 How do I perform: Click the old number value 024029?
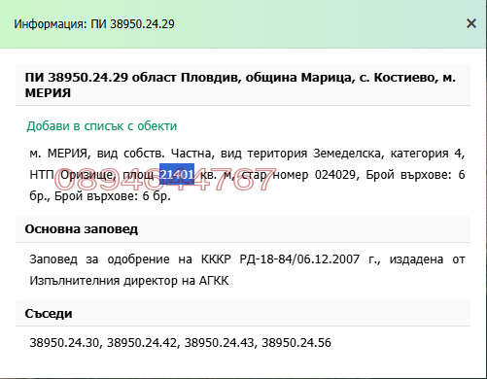click(x=335, y=175)
